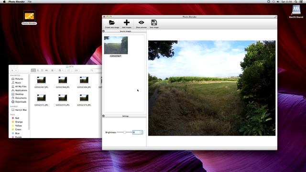Open Applications in the Finder sidebar
The width and height of the screenshot is (306, 172).
tap(21, 90)
